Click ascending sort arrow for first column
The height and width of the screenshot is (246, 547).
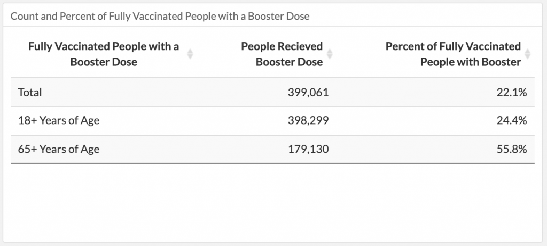click(x=190, y=51)
